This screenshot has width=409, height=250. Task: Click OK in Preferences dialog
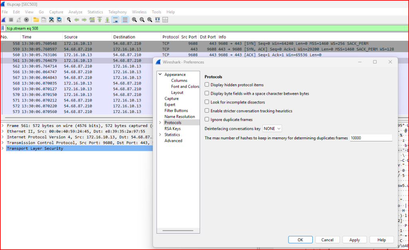pyautogui.click(x=300, y=240)
